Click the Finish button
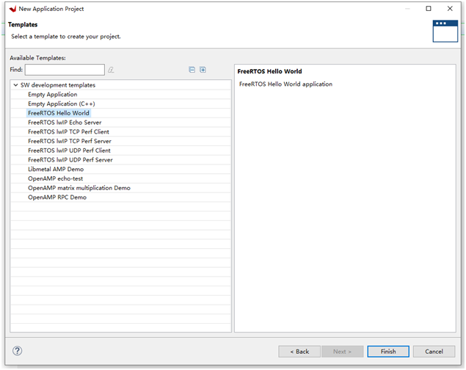The height and width of the screenshot is (370, 466). point(388,352)
